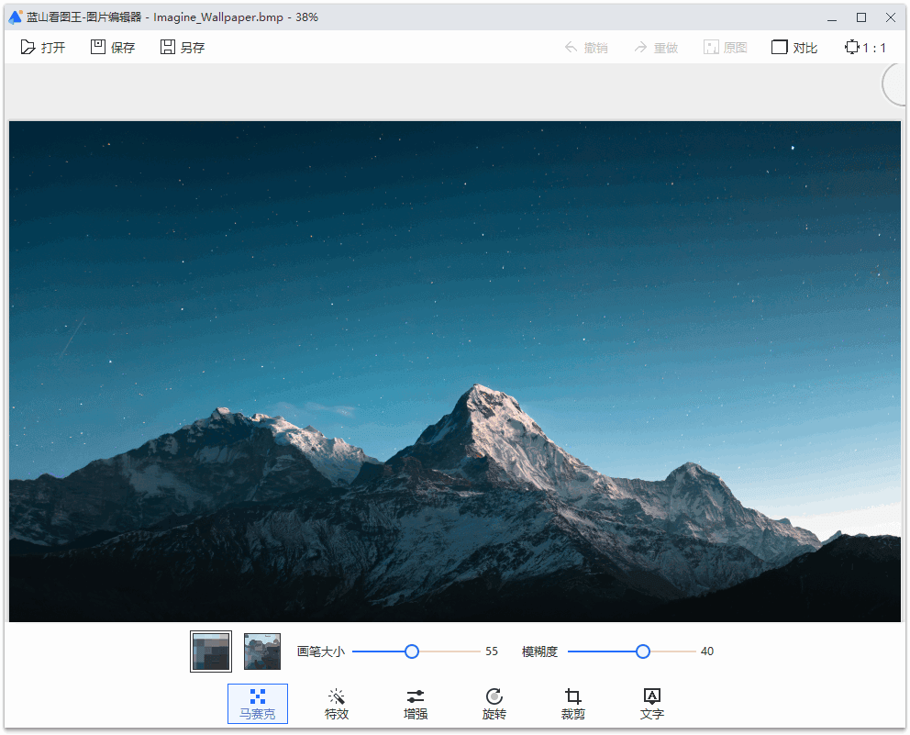910x735 pixels.
Task: Click the round button at top-right edge
Action: pyautogui.click(x=896, y=84)
